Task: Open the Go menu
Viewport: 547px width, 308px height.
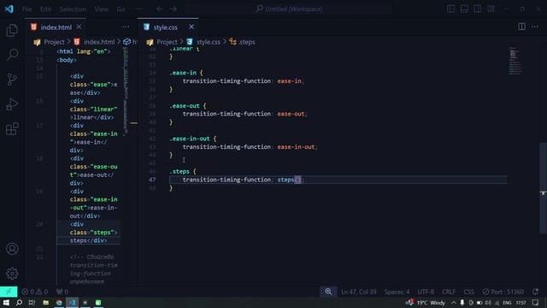Action: tap(121, 9)
